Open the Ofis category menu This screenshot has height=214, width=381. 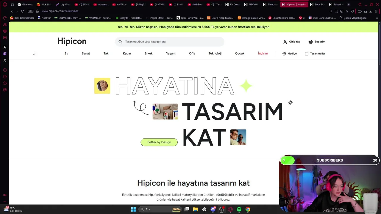192,53
